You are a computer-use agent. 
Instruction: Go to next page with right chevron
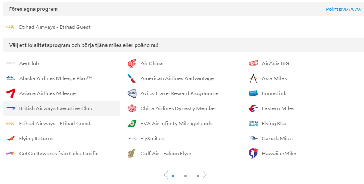[x=205, y=175]
